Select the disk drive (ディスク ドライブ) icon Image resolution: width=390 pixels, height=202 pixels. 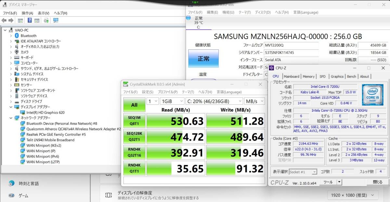click(17, 101)
